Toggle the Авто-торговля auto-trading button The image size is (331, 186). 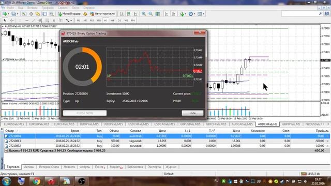[102, 14]
